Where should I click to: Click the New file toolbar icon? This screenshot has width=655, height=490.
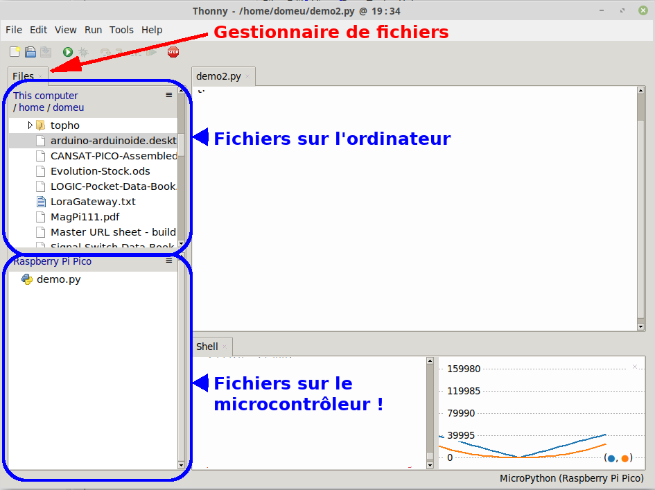(x=15, y=52)
